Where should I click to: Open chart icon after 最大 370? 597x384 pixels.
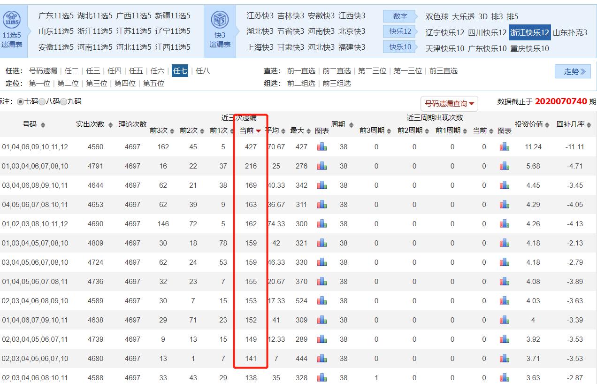322,282
